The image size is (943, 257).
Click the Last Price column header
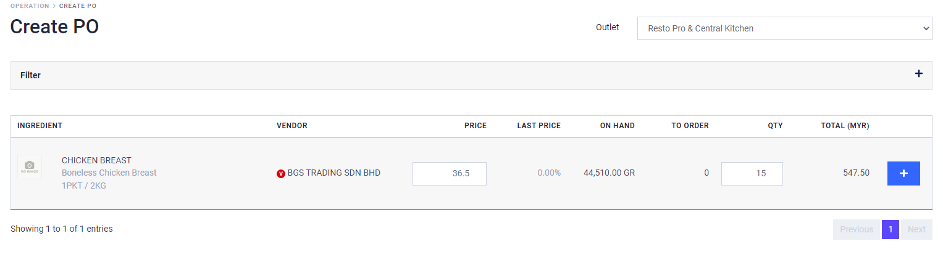539,126
